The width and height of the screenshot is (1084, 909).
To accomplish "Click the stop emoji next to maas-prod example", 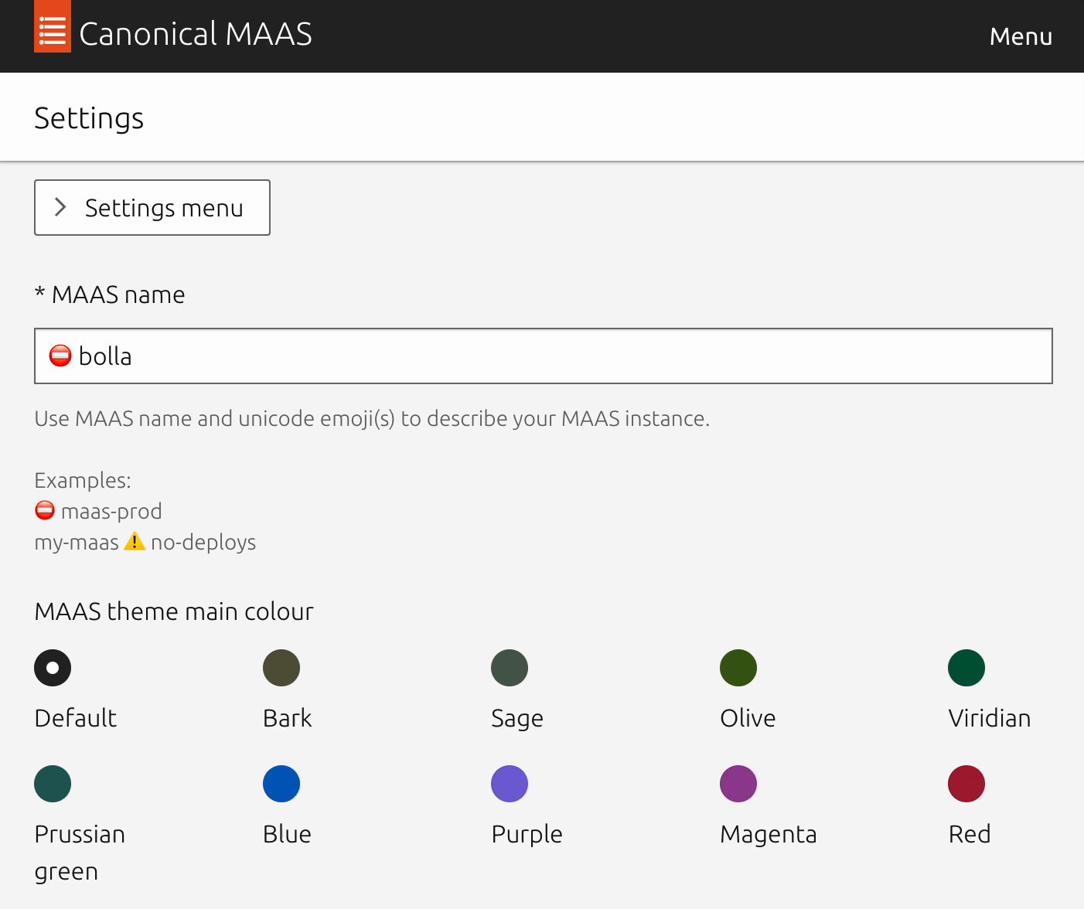I will point(45,510).
